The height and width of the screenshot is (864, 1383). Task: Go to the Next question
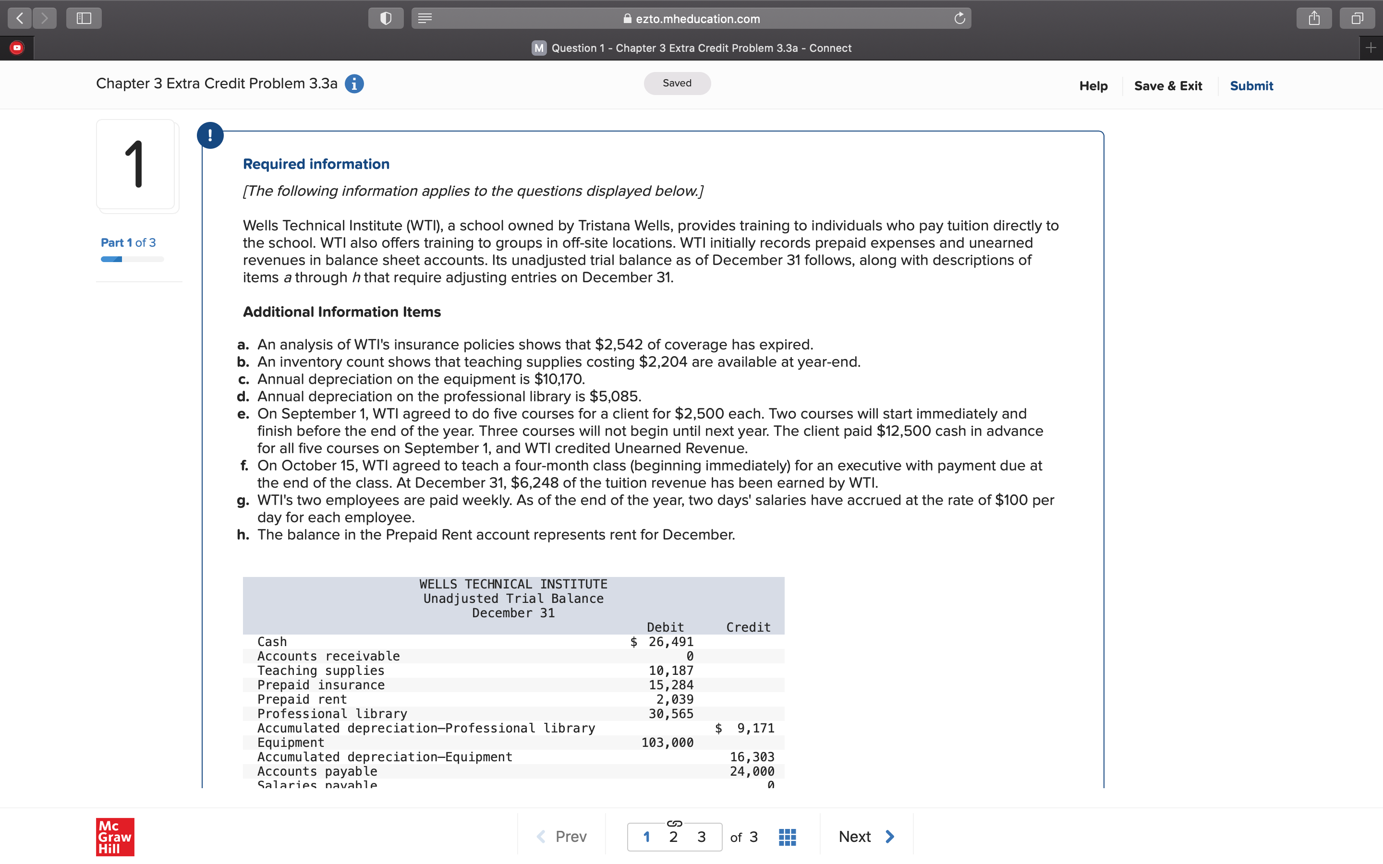(x=866, y=837)
